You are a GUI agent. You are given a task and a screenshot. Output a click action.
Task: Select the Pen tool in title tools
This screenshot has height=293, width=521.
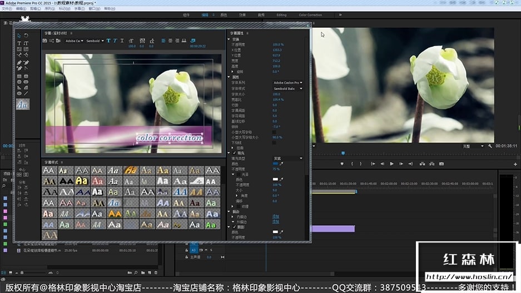click(19, 62)
